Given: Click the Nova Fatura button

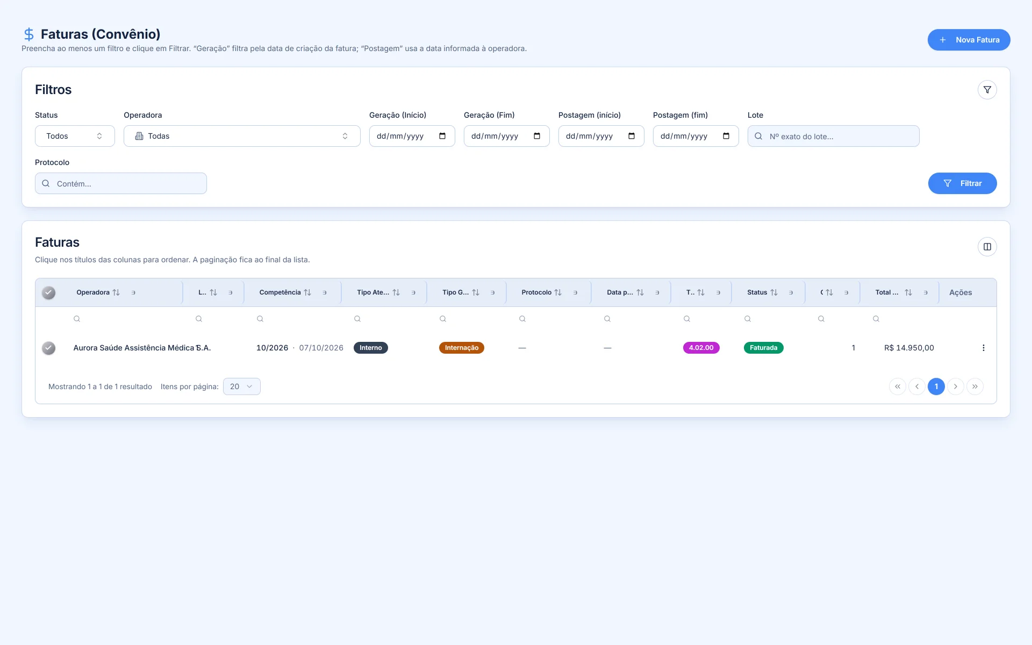Looking at the screenshot, I should (x=969, y=40).
